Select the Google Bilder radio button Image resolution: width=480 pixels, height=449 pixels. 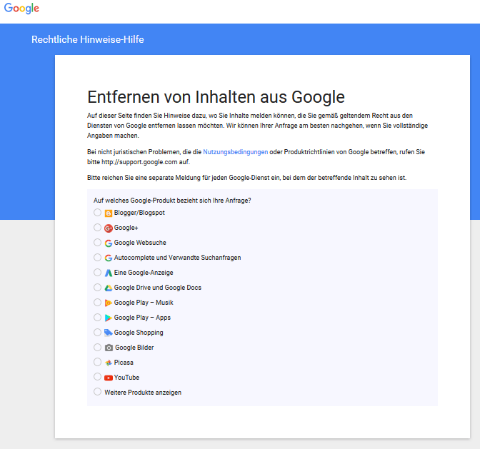pos(97,347)
